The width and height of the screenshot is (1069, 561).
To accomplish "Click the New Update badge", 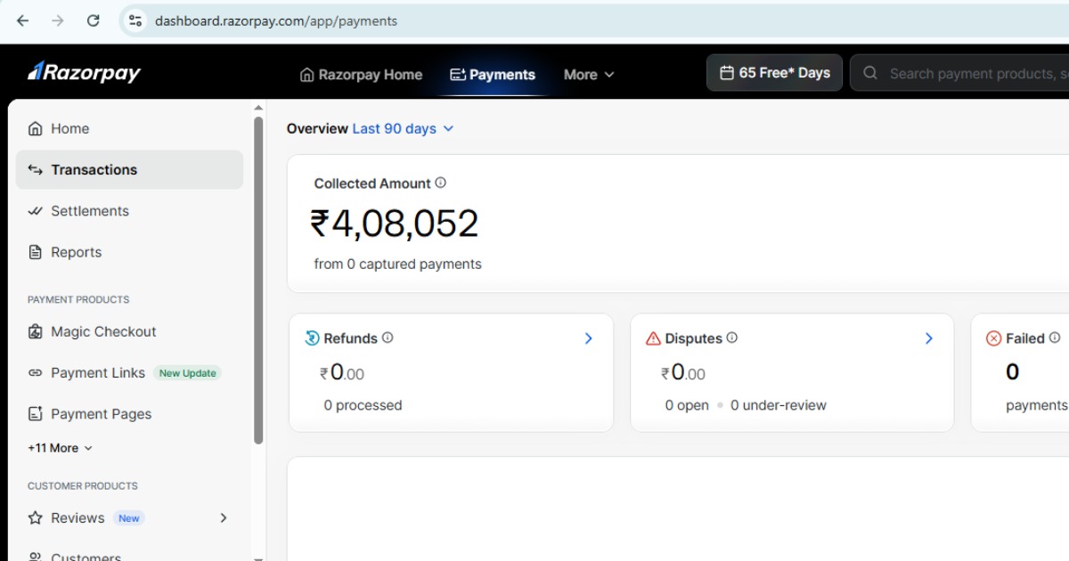I will pyautogui.click(x=187, y=373).
